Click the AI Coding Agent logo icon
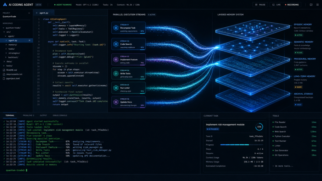 tap(5, 4)
